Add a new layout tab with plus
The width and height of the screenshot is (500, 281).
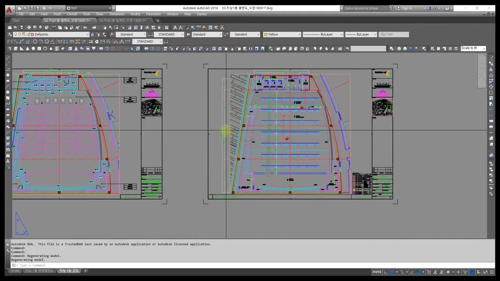(86, 270)
